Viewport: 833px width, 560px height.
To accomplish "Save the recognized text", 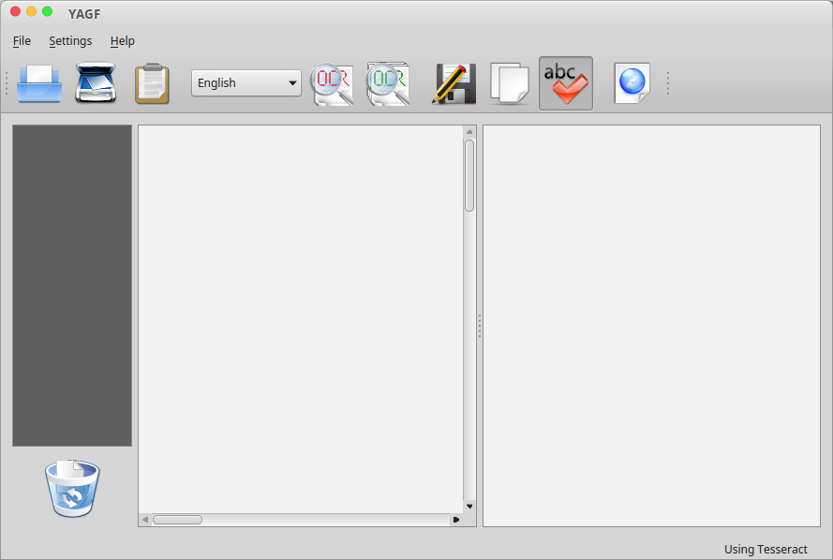I will (454, 82).
